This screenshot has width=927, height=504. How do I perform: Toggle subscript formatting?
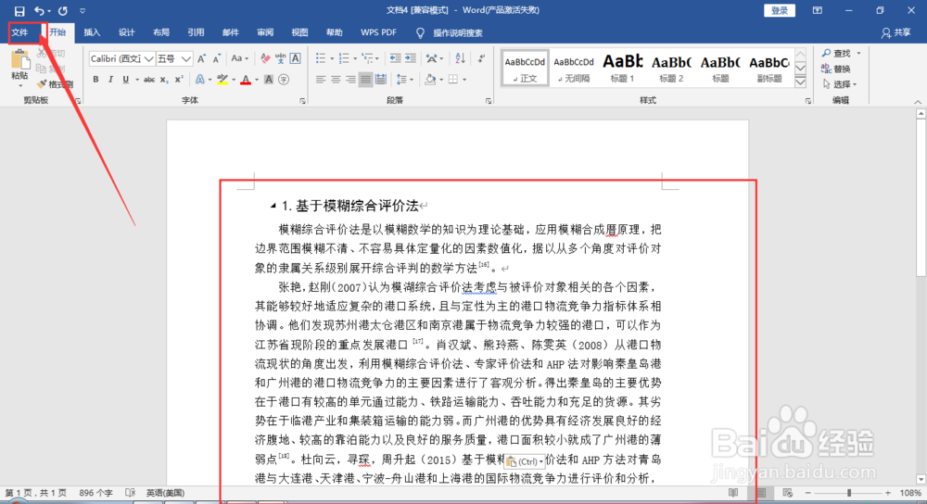point(164,79)
